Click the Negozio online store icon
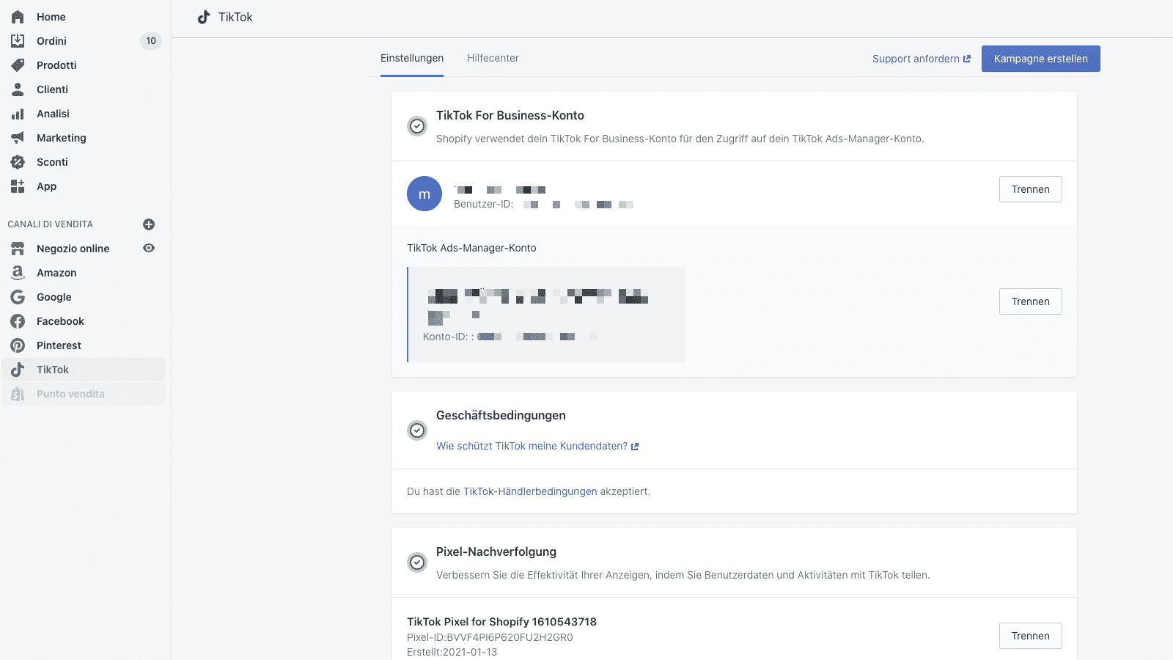The height and width of the screenshot is (660, 1173). (x=18, y=249)
